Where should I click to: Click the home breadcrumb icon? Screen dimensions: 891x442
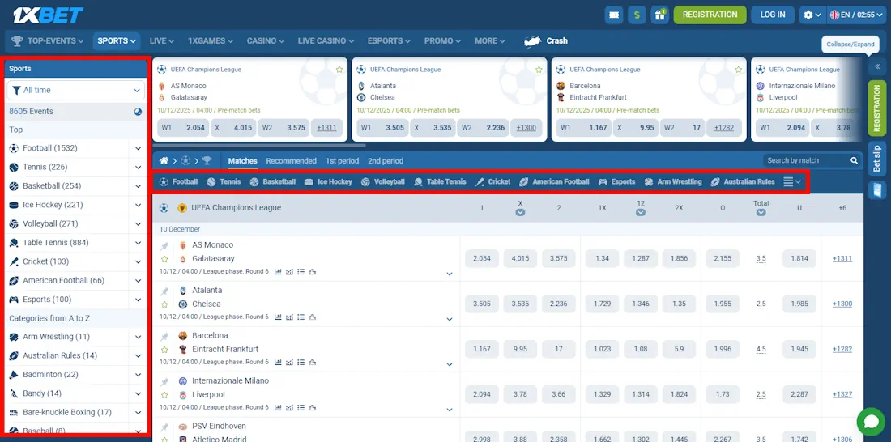[x=164, y=161]
